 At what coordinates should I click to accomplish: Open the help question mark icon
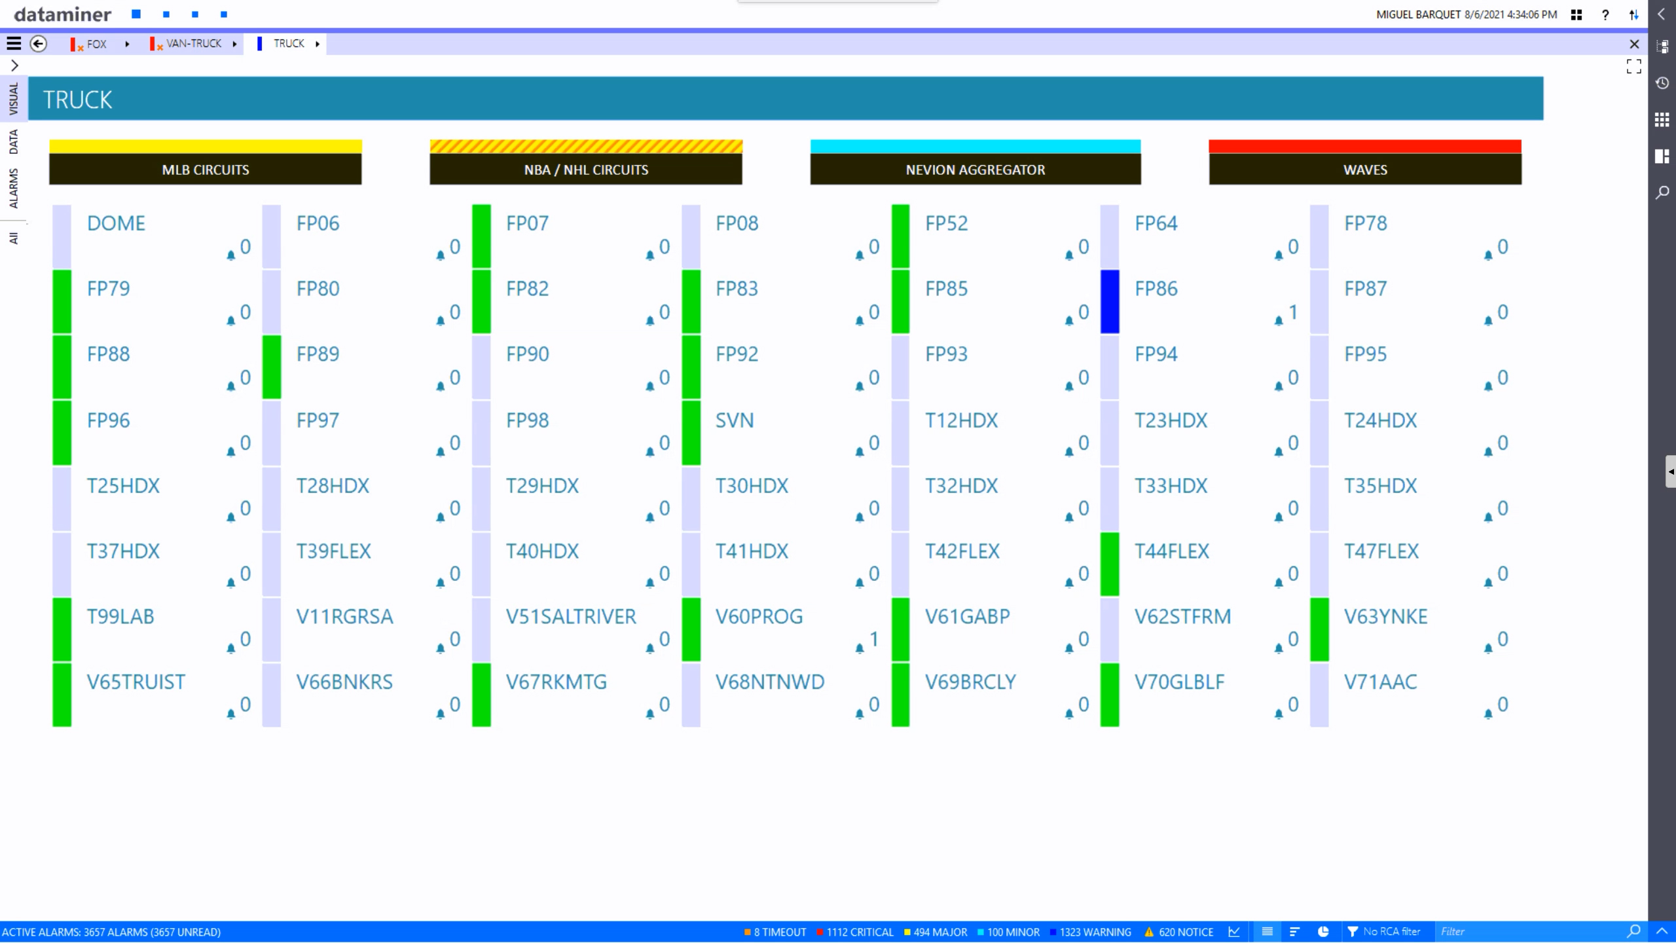tap(1605, 14)
